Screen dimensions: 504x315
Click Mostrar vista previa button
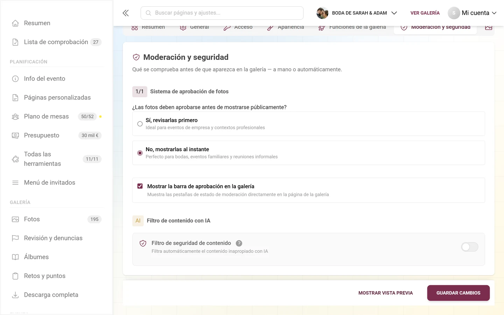coord(386,293)
